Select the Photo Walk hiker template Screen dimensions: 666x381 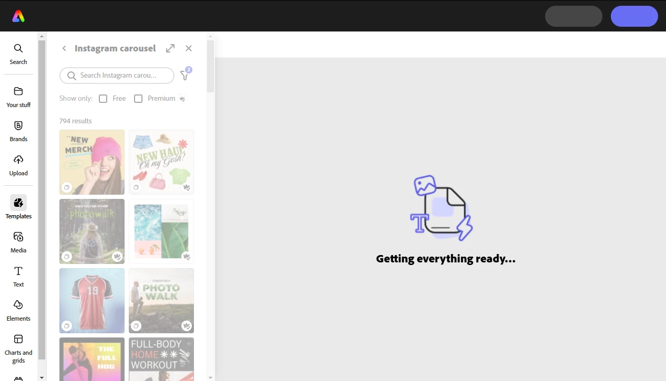point(161,301)
